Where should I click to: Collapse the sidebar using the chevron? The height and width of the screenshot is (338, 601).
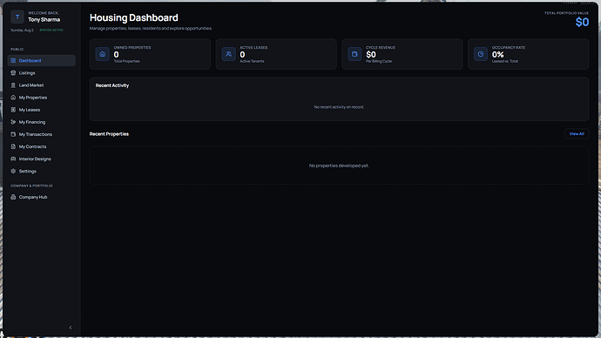(71, 328)
